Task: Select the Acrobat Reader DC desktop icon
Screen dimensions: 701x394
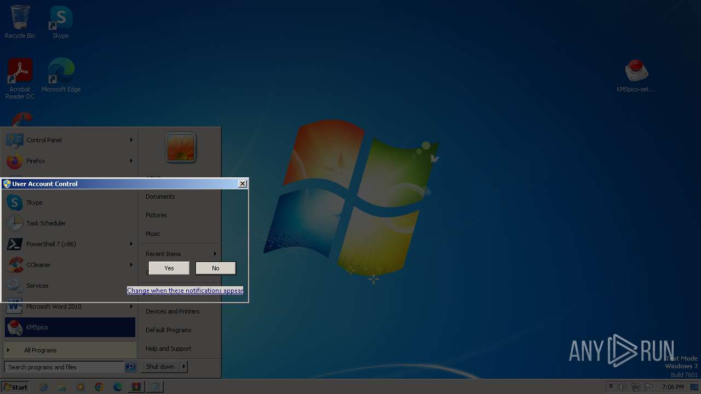Action: 20,79
